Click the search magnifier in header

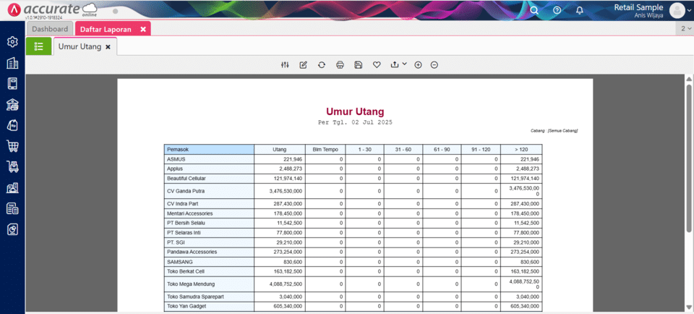(x=534, y=10)
